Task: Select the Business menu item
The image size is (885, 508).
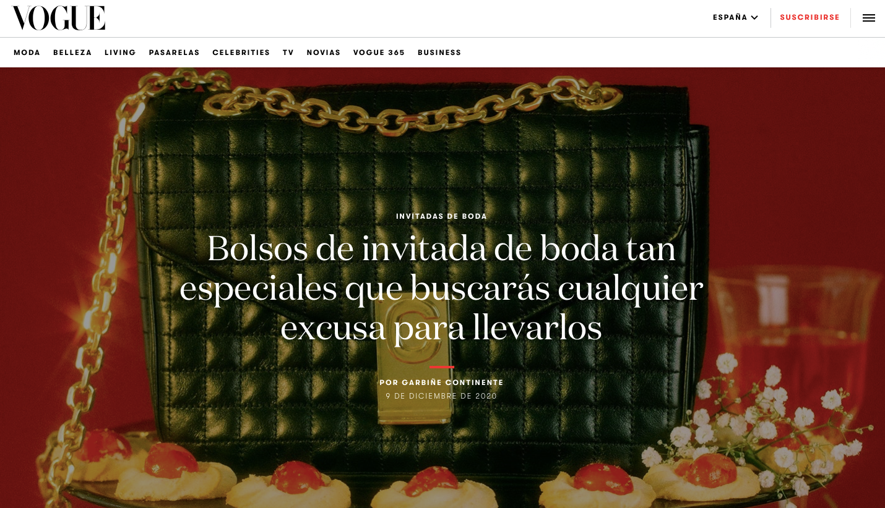Action: coord(439,53)
